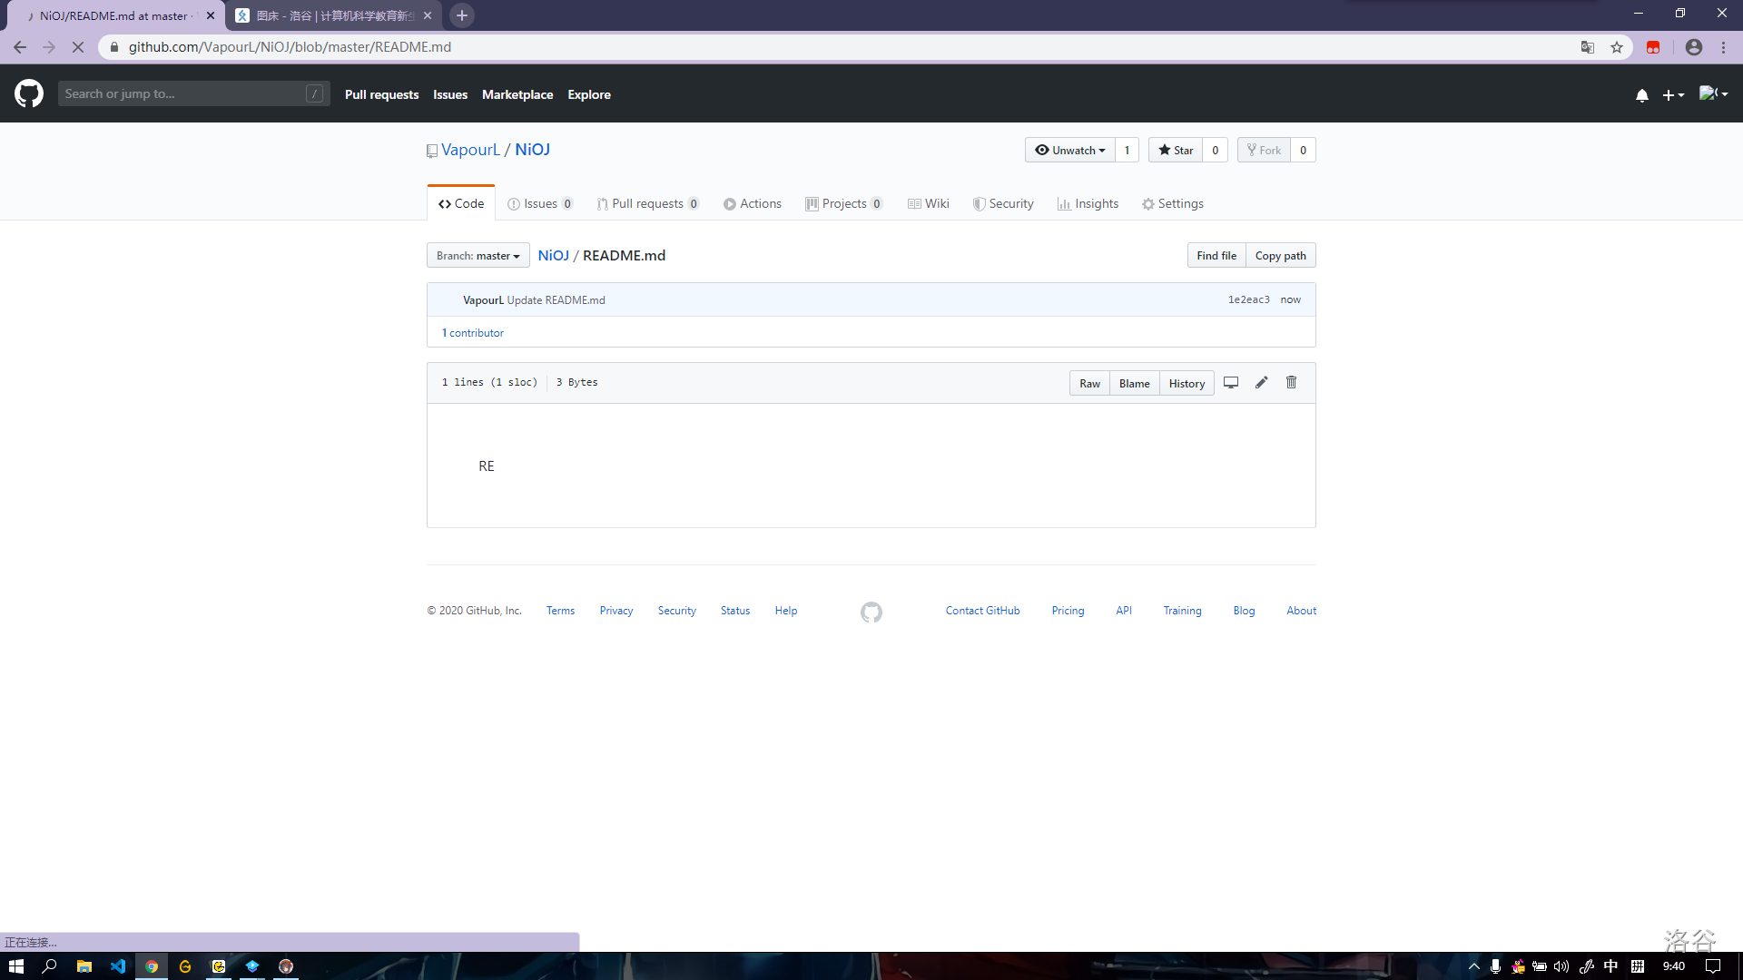This screenshot has height=980, width=1743.
Task: Open the repository Pull requests tab
Action: pyautogui.click(x=647, y=203)
